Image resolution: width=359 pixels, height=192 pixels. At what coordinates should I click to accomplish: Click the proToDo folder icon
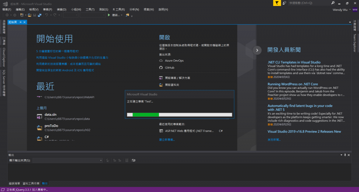[39, 128]
